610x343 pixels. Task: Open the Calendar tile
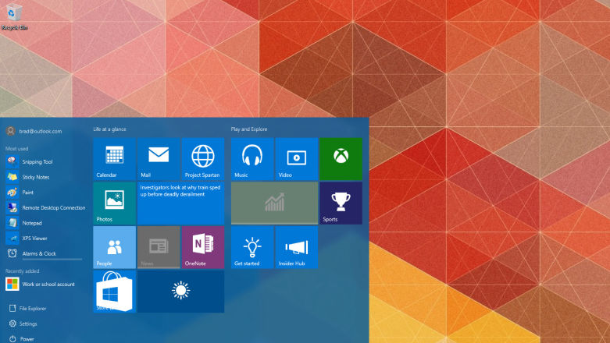point(114,159)
